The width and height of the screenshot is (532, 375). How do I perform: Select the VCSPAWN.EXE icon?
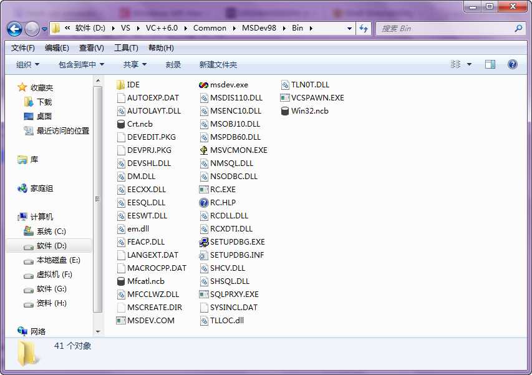point(284,98)
